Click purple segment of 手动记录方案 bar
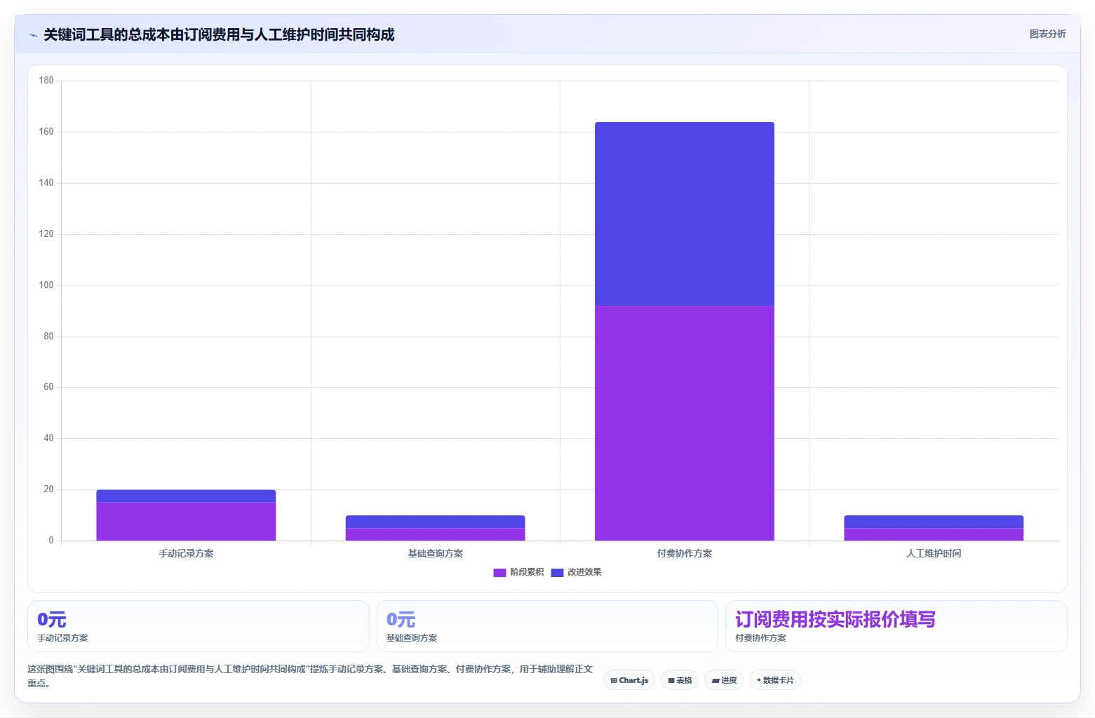The width and height of the screenshot is (1095, 718). (x=186, y=521)
